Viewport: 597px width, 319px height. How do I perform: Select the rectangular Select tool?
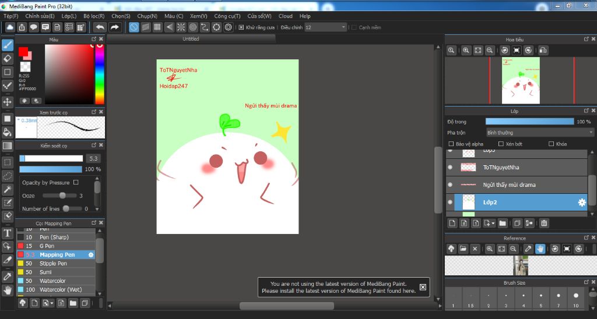click(x=8, y=162)
